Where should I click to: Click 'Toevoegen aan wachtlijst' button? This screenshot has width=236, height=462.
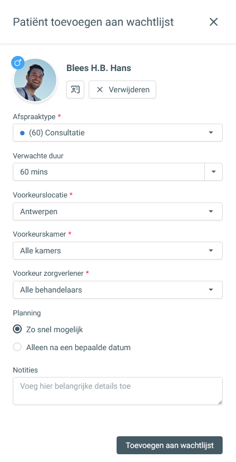click(x=170, y=445)
